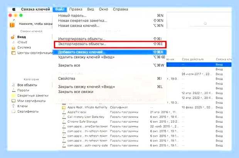Show the Секретные заметки category
The height and width of the screenshot is (158, 239).
[x=33, y=95]
